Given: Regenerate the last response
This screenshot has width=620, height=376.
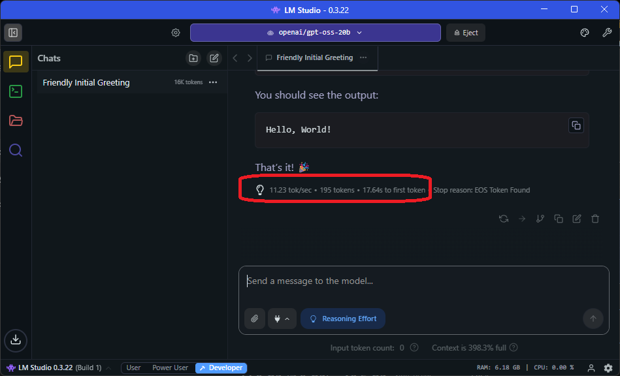Looking at the screenshot, I should (503, 219).
